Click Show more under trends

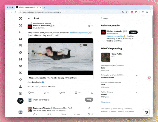(105, 102)
